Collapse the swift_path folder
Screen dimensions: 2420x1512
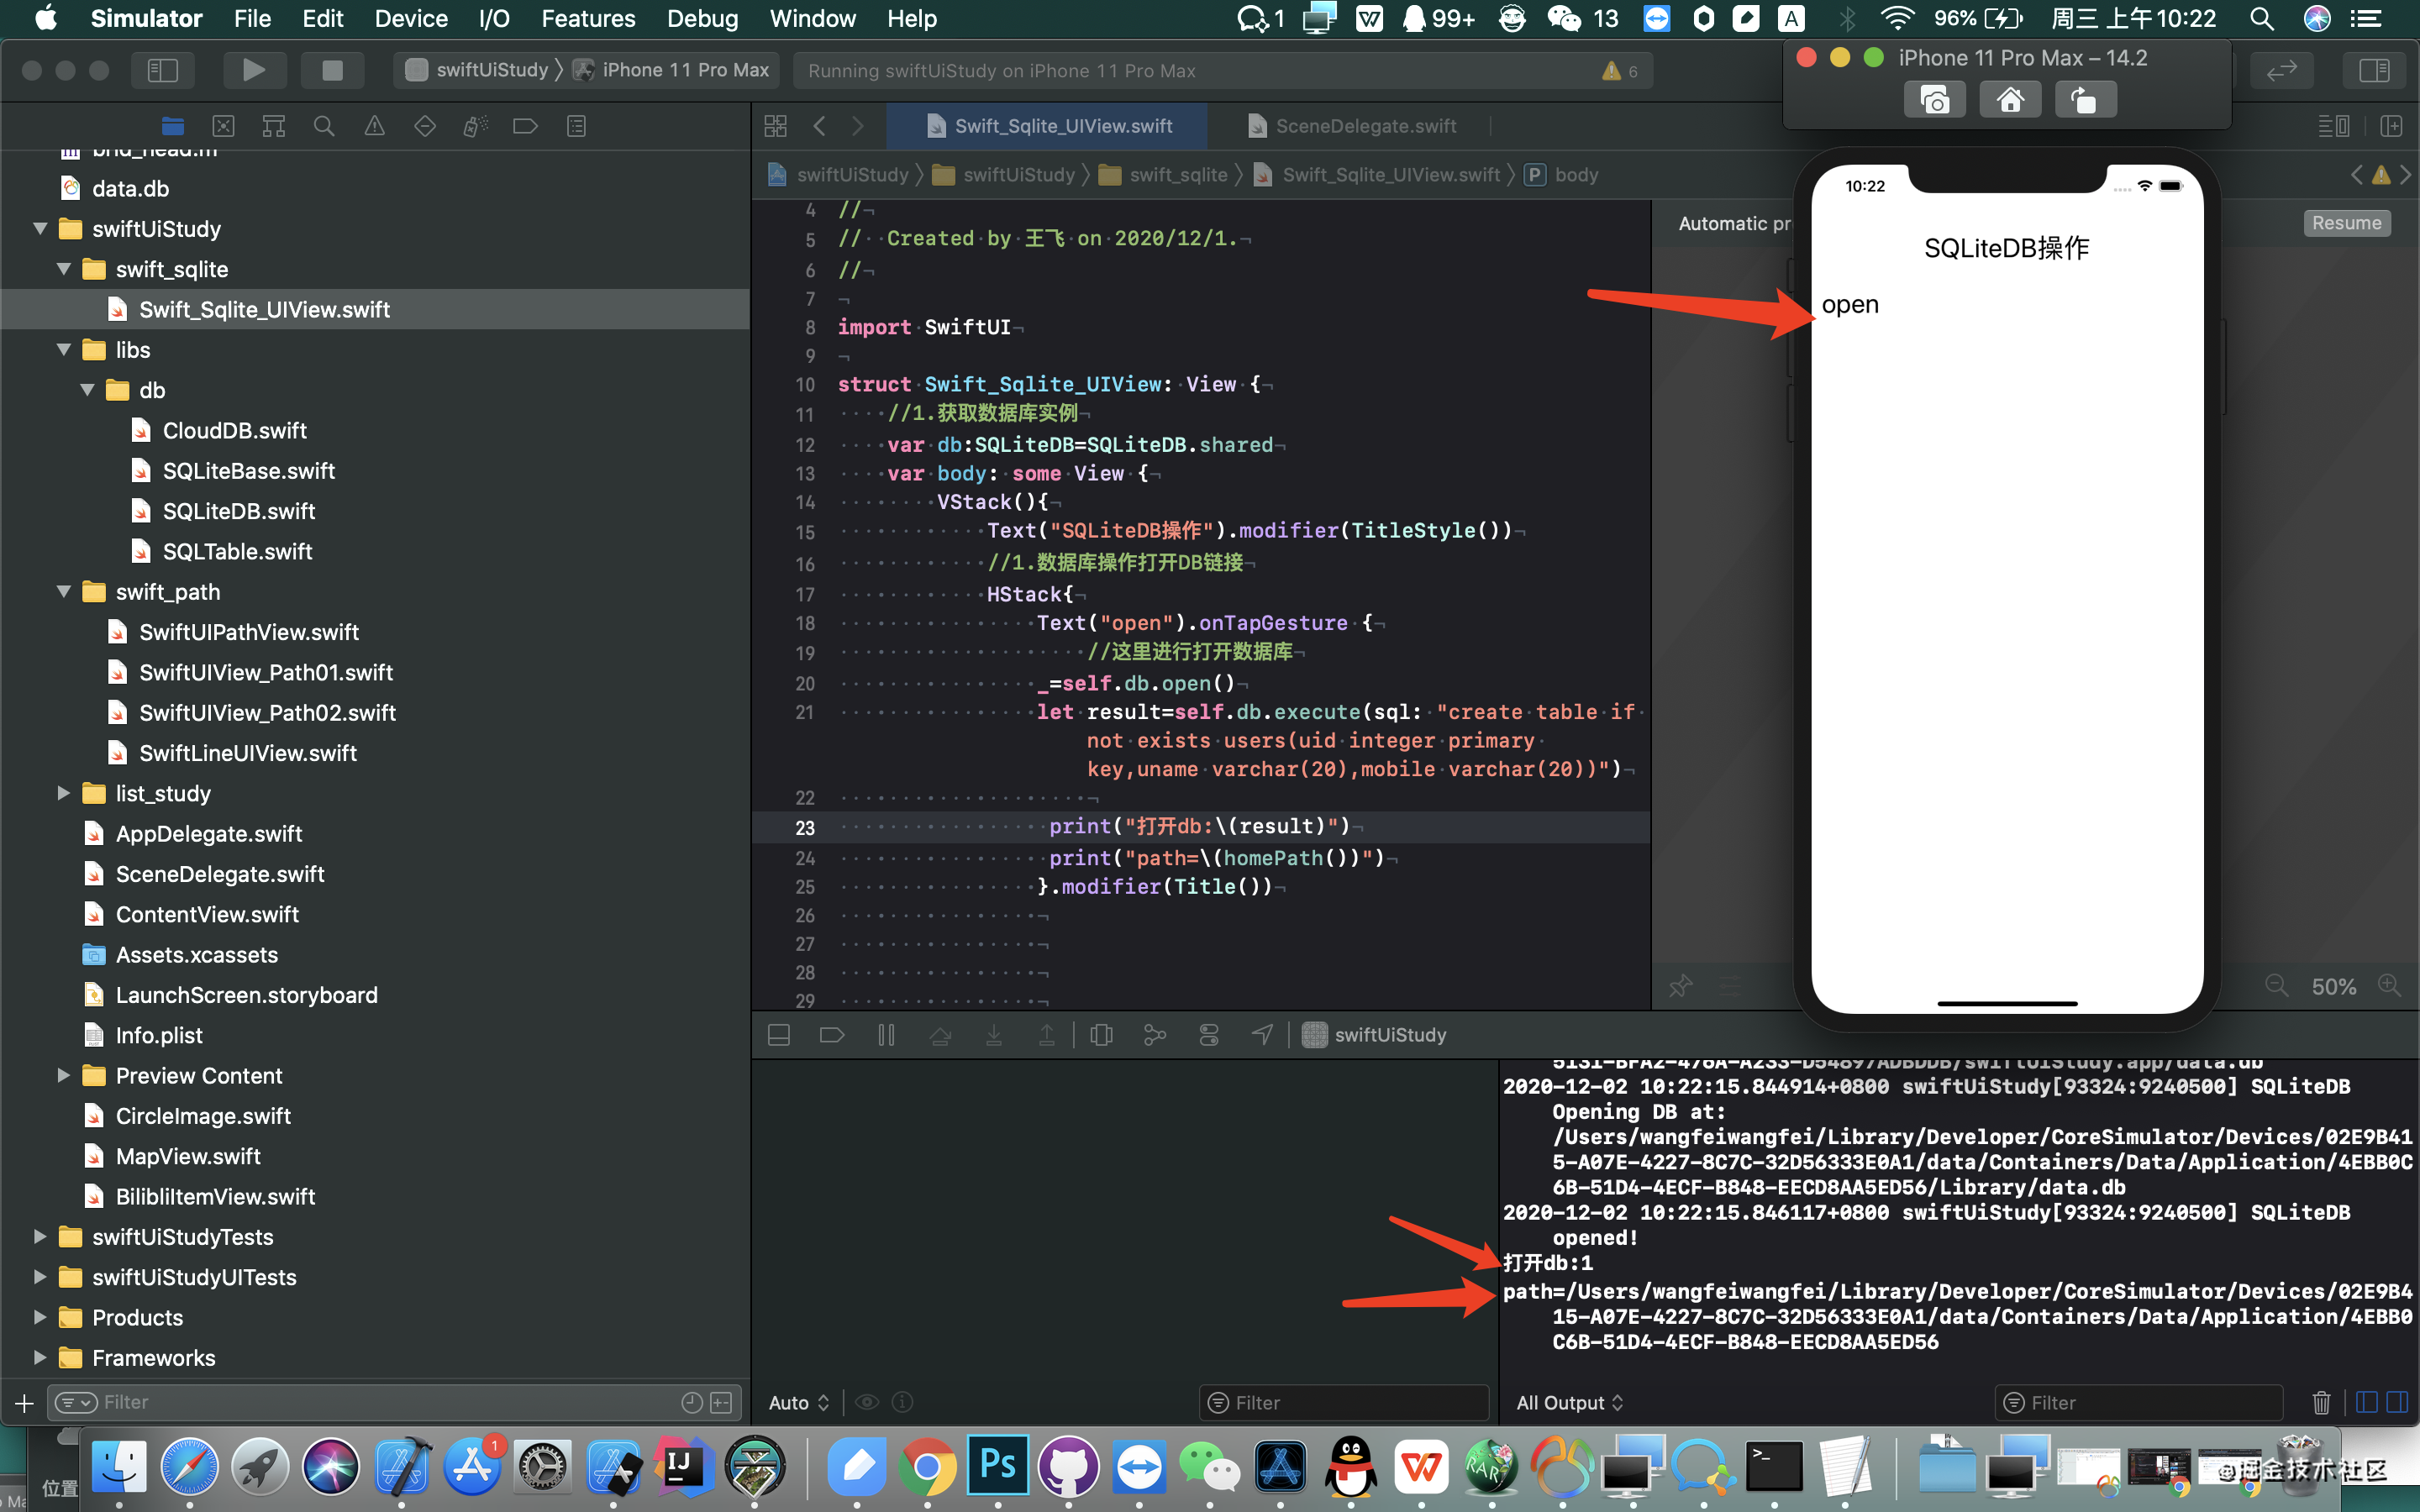pos(64,592)
